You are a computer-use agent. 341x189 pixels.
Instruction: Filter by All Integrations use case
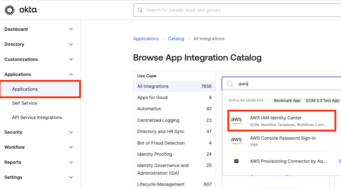pos(175,86)
